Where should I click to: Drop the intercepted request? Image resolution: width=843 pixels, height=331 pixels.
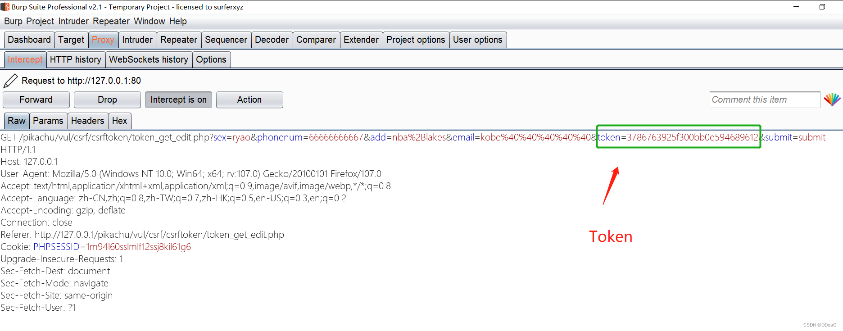click(107, 100)
